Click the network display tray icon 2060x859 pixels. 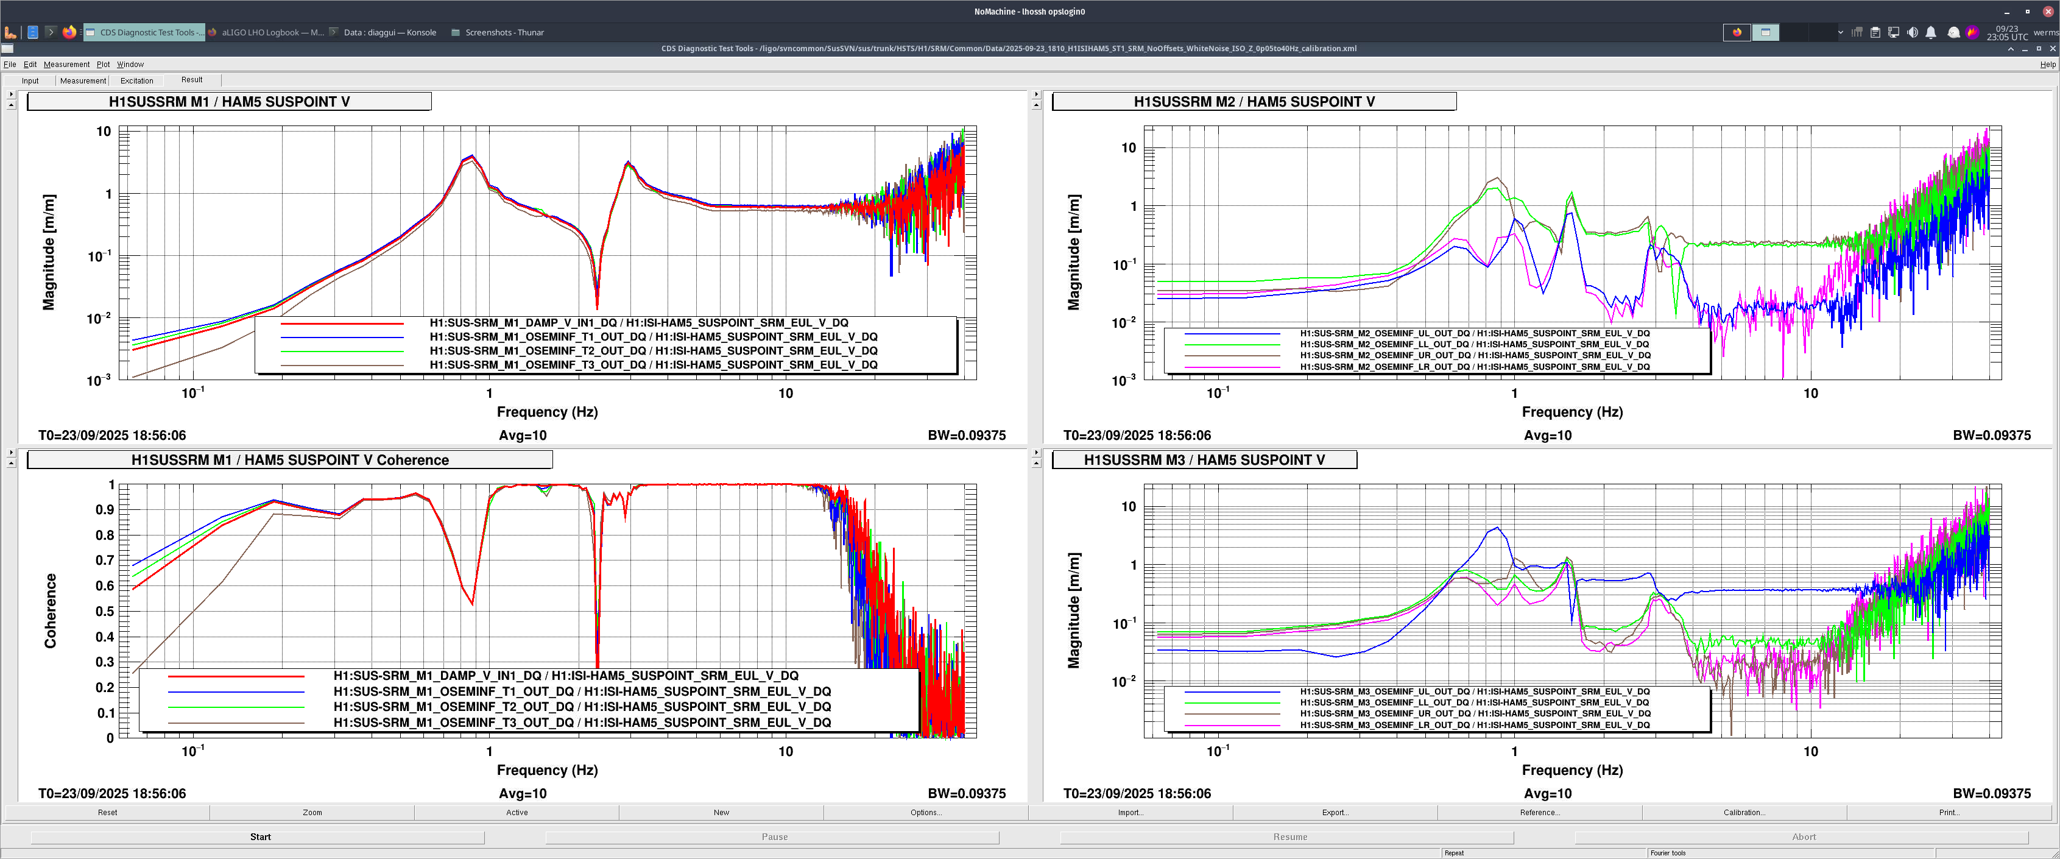click(x=1894, y=32)
